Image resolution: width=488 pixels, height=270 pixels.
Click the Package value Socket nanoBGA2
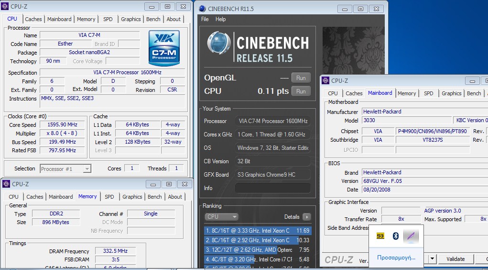[90, 52]
